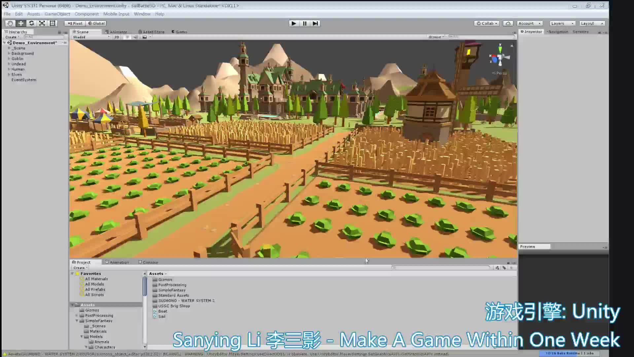
Task: Toggle 2D view mode in Scene
Action: point(117,37)
